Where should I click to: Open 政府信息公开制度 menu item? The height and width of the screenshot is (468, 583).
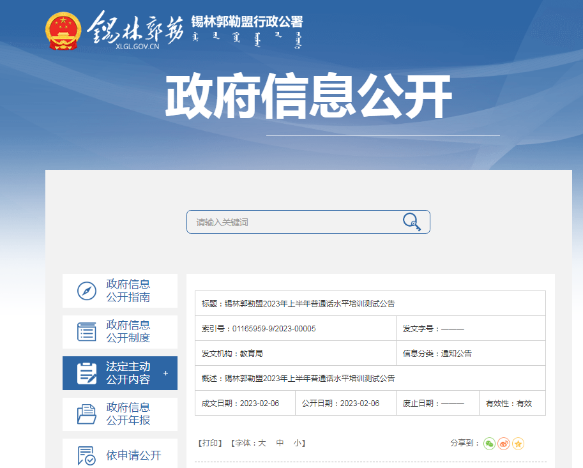tap(119, 332)
